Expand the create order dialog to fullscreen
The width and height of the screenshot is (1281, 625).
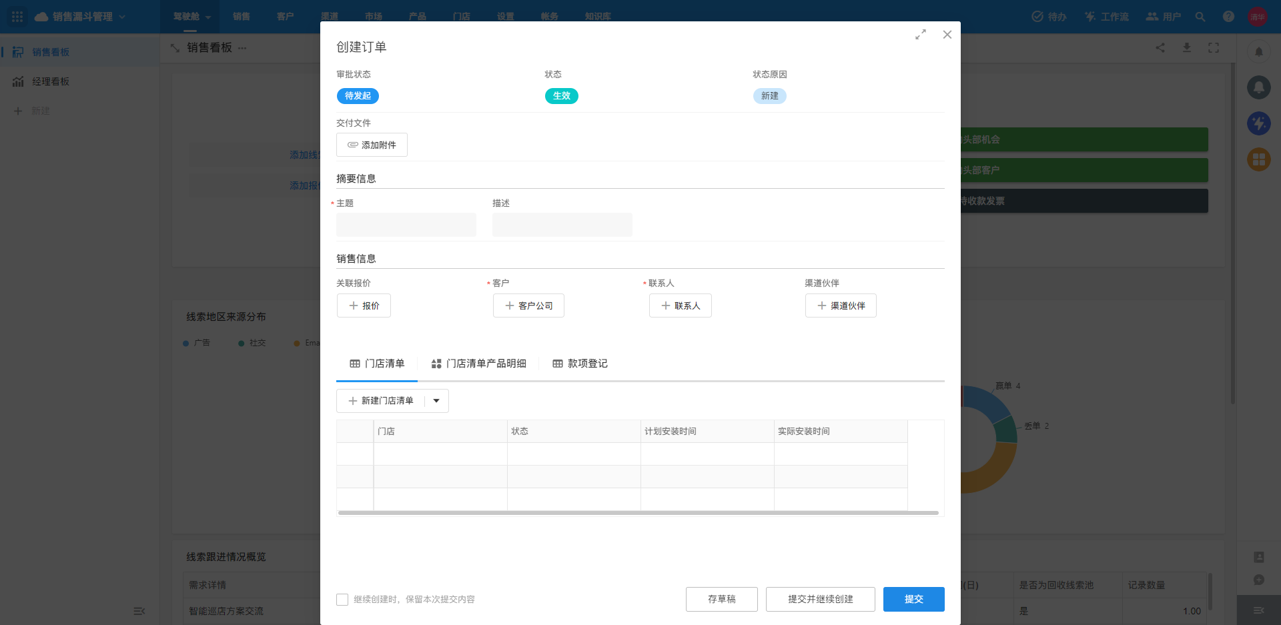pos(921,35)
